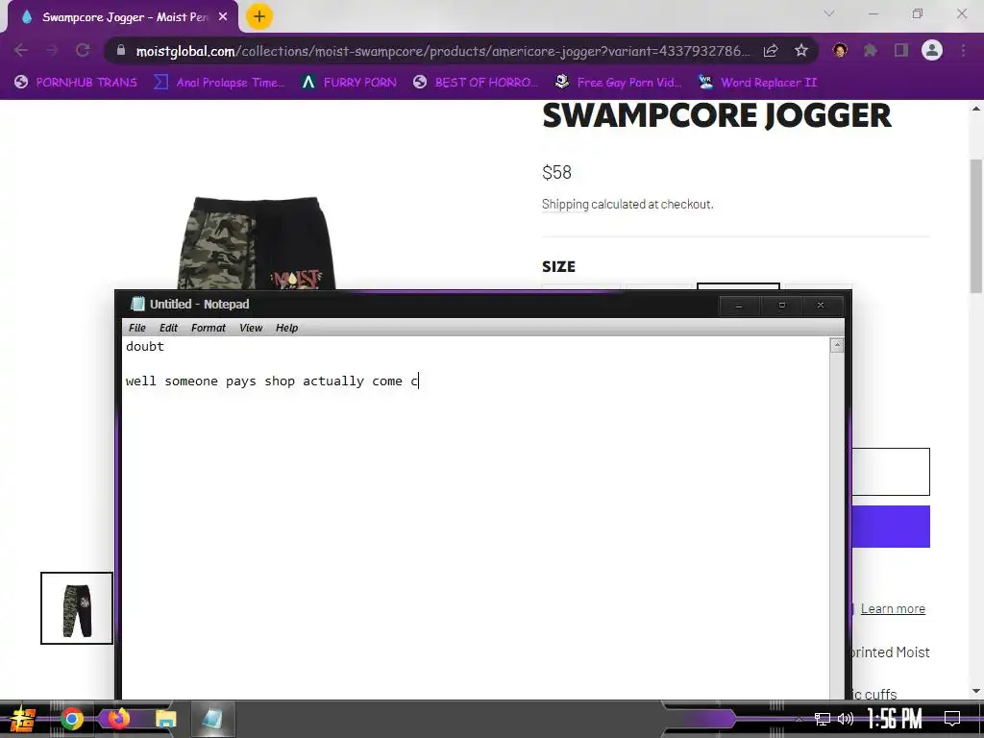Open the Chrome three-dot menu

[963, 50]
